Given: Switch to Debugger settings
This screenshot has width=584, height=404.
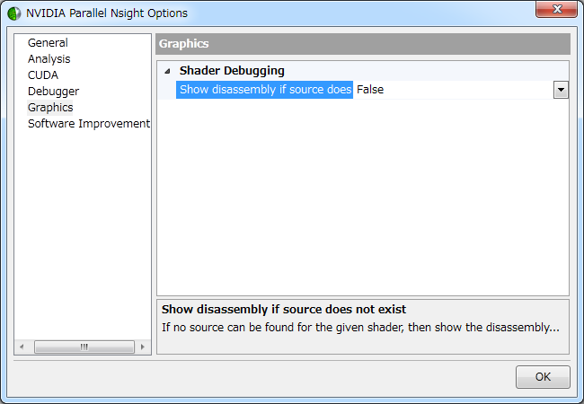Looking at the screenshot, I should click(x=53, y=91).
